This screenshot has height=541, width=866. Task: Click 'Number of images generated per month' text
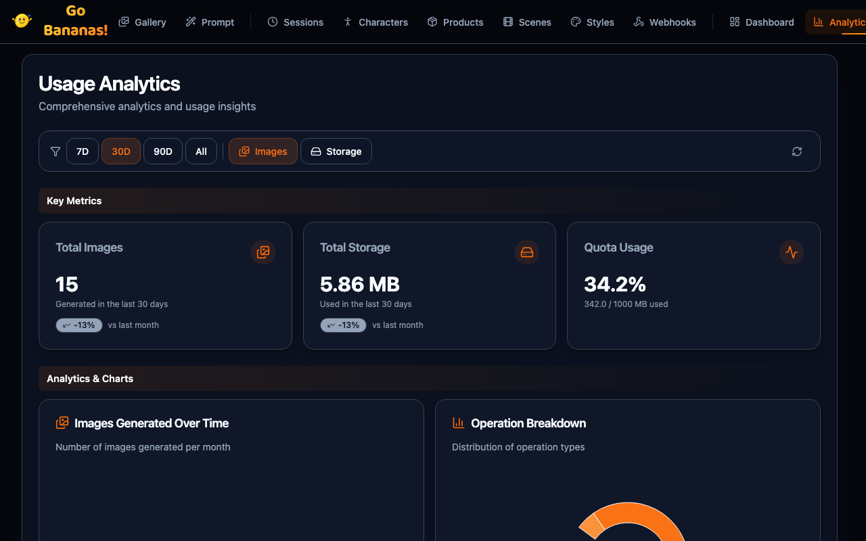143,447
